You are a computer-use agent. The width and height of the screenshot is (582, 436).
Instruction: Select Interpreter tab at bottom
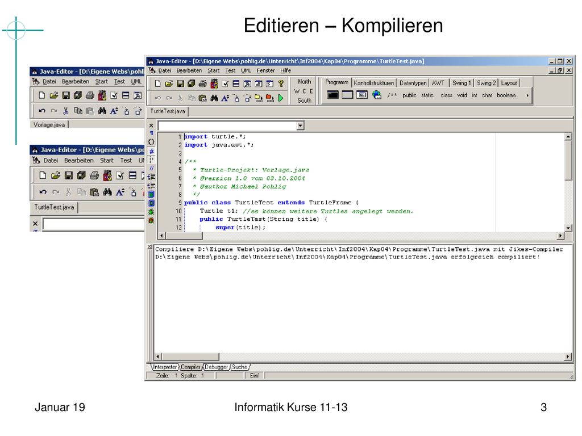[x=165, y=367]
